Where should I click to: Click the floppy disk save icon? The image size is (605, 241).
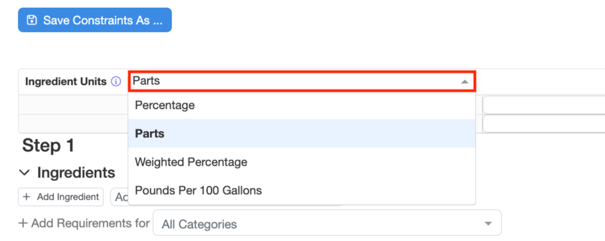coord(32,20)
